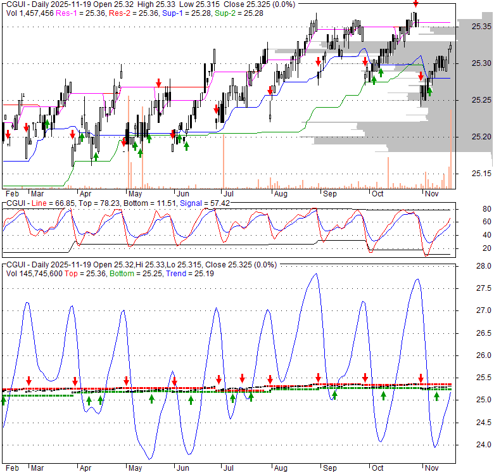This screenshot has height=472, width=494.
Task: Click the red arrow above the August peak in the bottom panel
Action: (319, 378)
